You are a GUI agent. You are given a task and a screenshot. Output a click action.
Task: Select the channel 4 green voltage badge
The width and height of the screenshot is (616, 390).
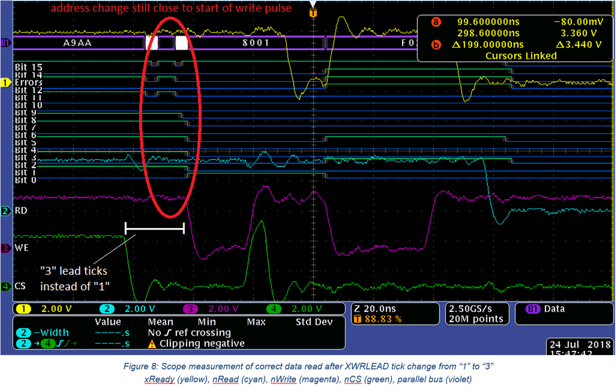coord(274,309)
